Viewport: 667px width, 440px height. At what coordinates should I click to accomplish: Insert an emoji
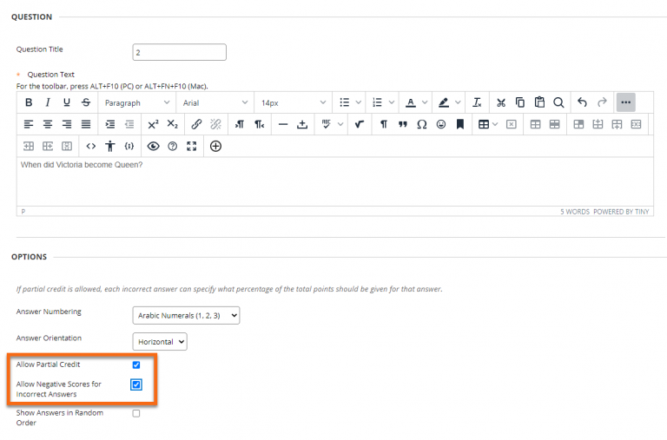441,125
